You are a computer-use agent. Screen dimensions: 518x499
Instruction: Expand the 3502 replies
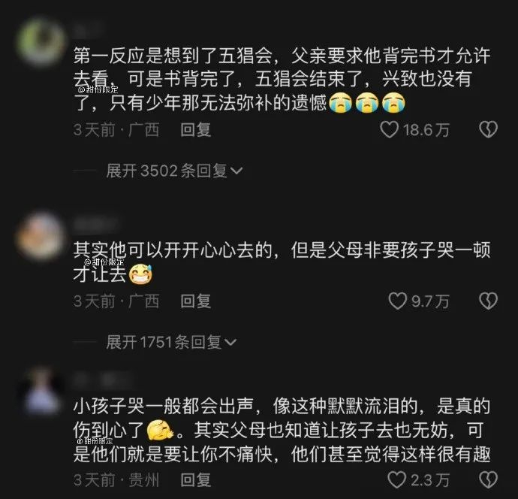click(x=174, y=171)
